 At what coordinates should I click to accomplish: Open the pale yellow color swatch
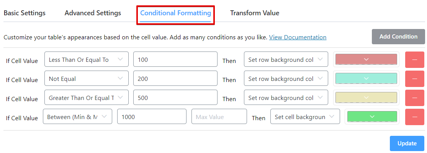366,98
